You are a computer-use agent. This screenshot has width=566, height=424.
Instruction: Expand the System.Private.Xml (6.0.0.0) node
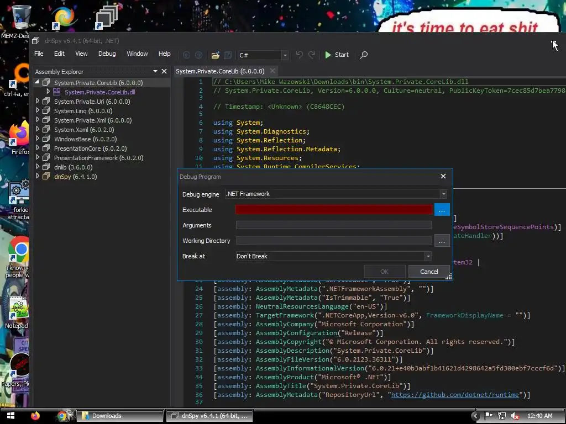(38, 120)
